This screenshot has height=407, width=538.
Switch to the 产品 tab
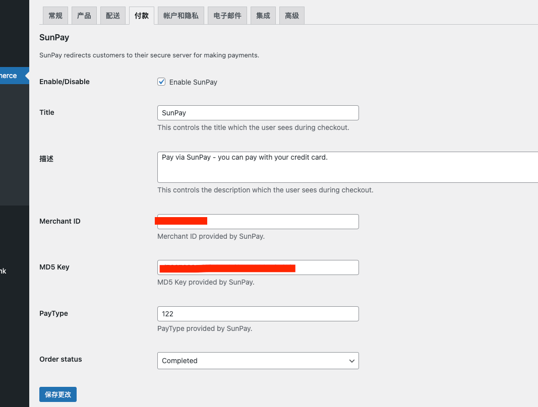click(84, 16)
